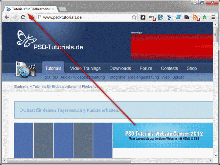Bookmark the page with the star icon

134,17
